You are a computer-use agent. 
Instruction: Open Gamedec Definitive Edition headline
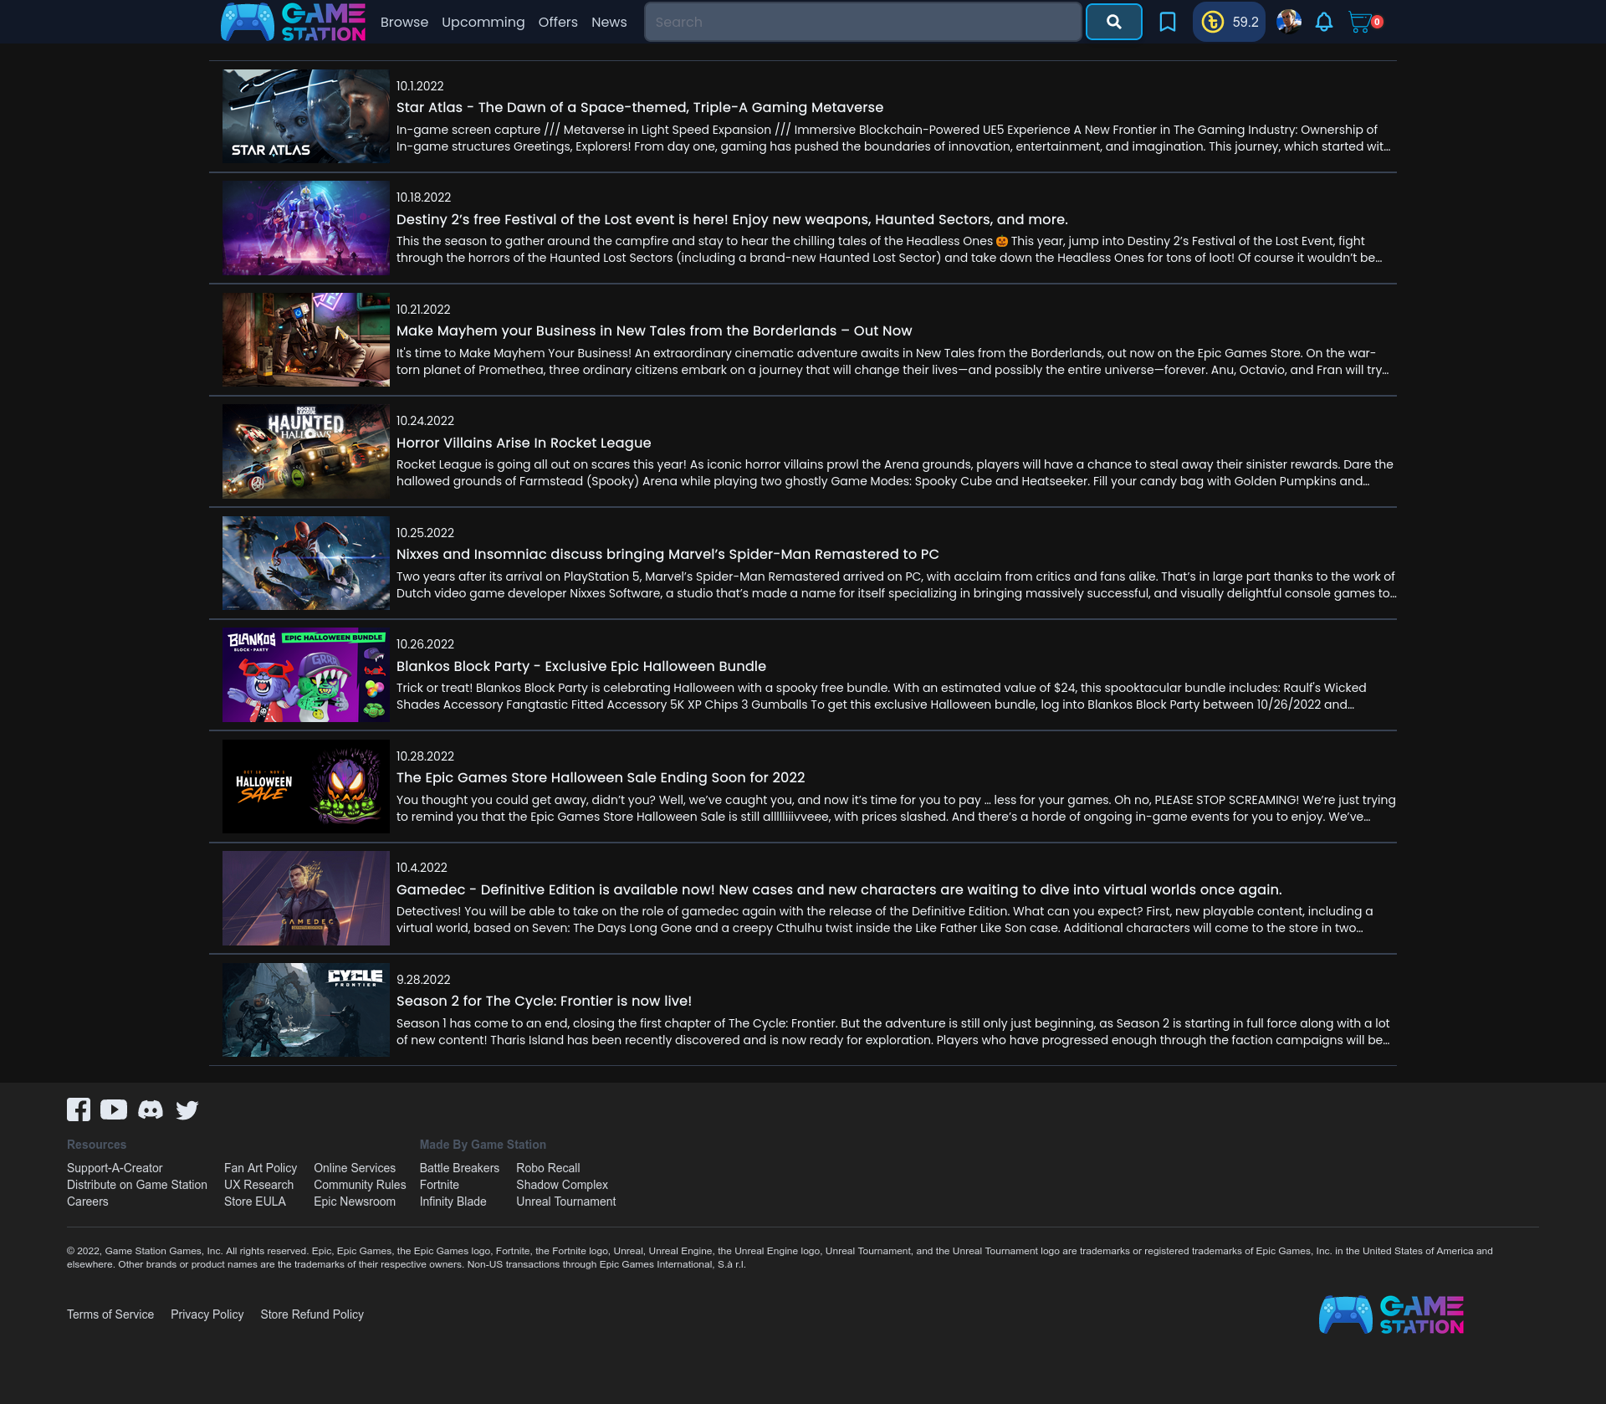839,889
